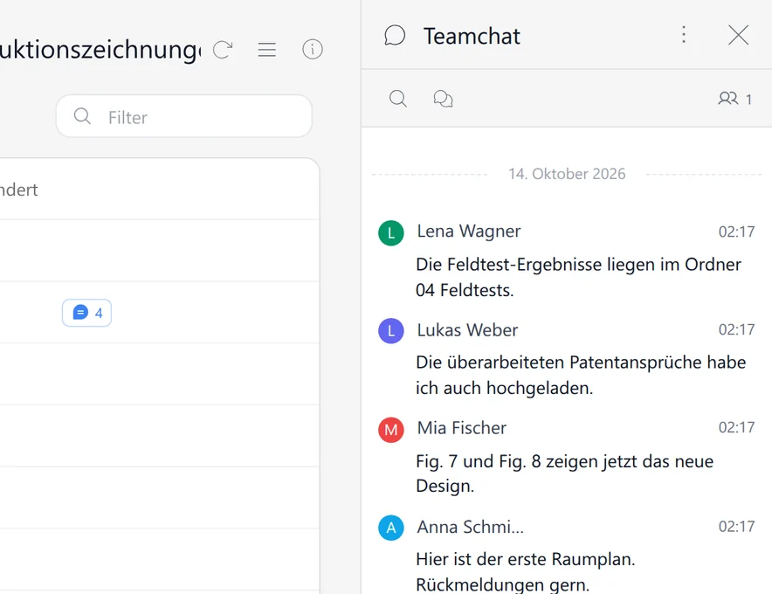Viewport: 772px width, 594px height.
Task: Select the name Lena Wagner
Action: [x=469, y=231]
